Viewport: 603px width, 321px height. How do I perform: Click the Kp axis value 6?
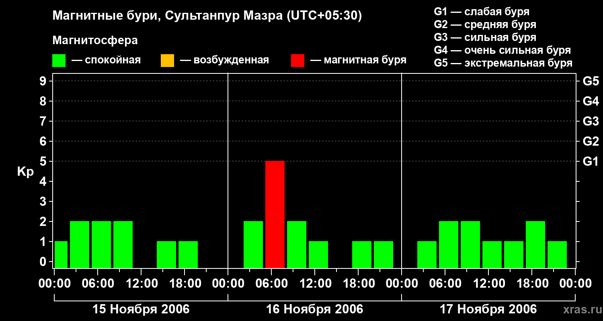[x=44, y=141]
